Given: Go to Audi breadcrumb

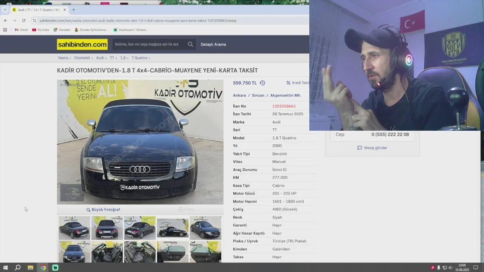Looking at the screenshot, I should tap(100, 58).
